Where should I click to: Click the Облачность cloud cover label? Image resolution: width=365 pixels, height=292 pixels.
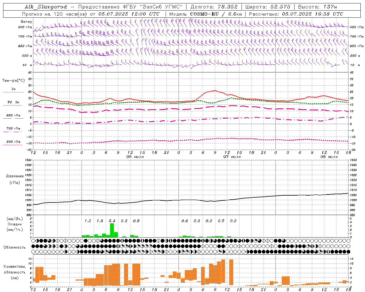15,247
